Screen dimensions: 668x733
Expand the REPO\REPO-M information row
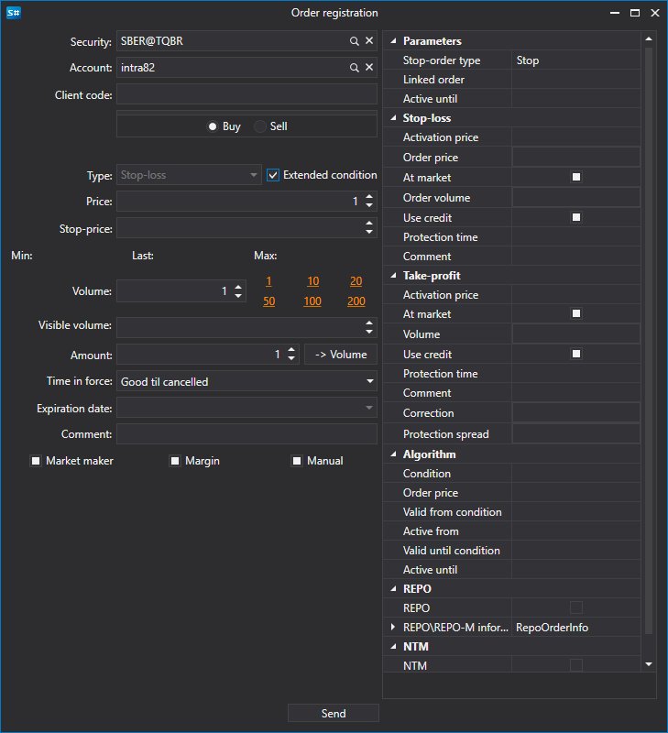tap(393, 627)
